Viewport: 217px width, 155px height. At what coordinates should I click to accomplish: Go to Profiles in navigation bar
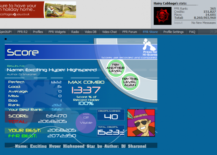click(38, 32)
